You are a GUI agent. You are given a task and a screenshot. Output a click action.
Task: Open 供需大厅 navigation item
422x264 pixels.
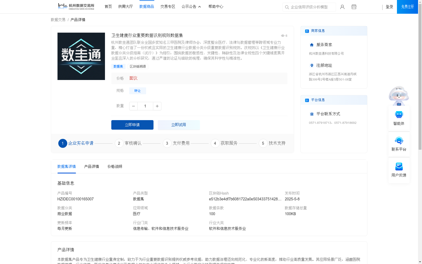(x=126, y=7)
